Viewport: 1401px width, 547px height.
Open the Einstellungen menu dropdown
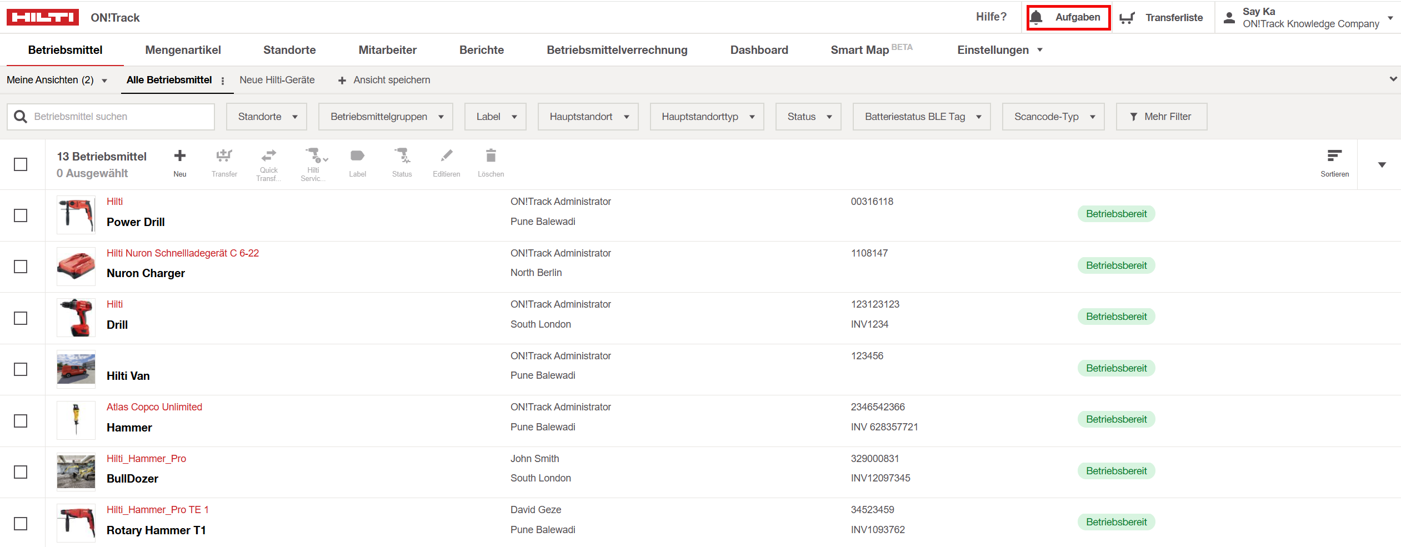click(x=1000, y=50)
